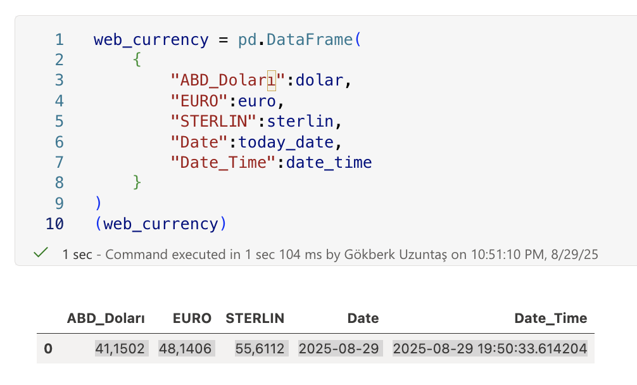
Task: Click the STERLIN column header
Action: pos(255,319)
